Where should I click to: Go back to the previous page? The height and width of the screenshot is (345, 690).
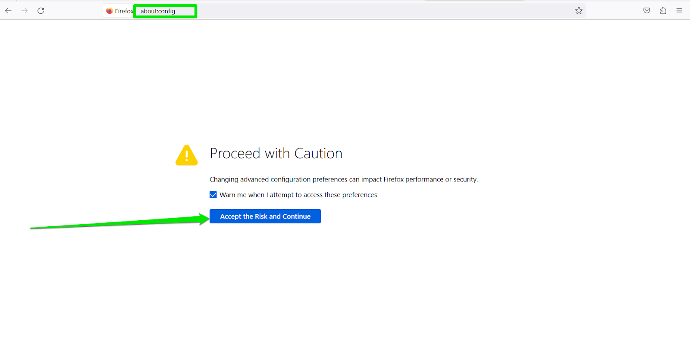(8, 11)
